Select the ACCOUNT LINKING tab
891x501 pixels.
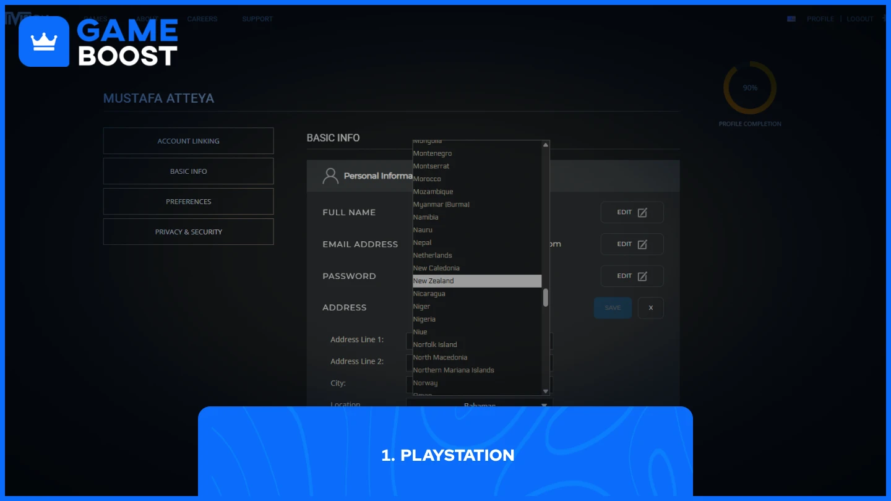(x=188, y=140)
